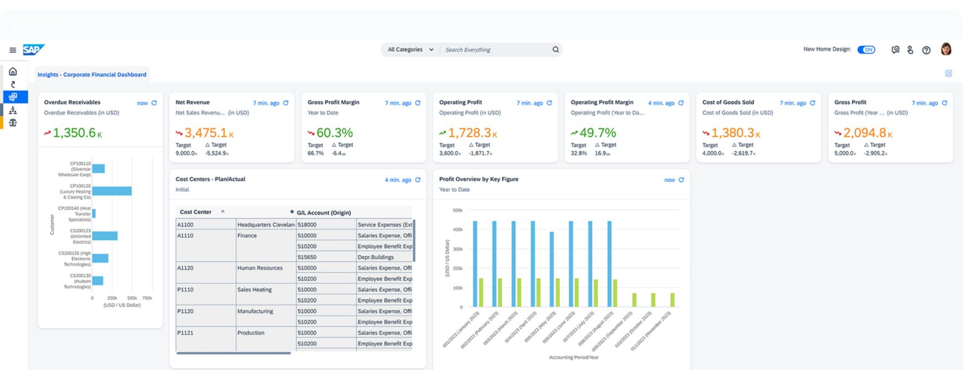Open the user profile avatar
This screenshot has height=370, width=963.
946,50
